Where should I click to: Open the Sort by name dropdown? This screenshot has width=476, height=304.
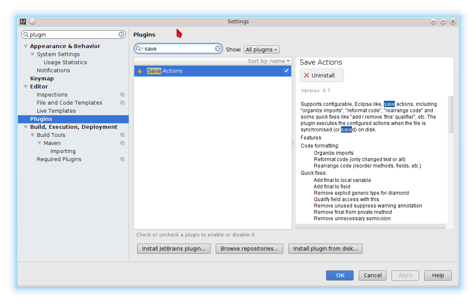pos(269,61)
